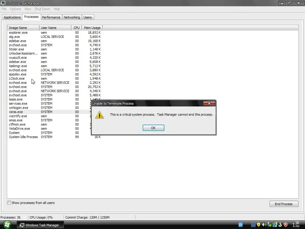Click the Processes: 26 status bar entry
Viewport: 305px width, 229px height.
point(10,217)
